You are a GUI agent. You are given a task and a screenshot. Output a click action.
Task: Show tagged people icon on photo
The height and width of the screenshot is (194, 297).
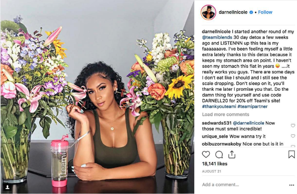8,187
